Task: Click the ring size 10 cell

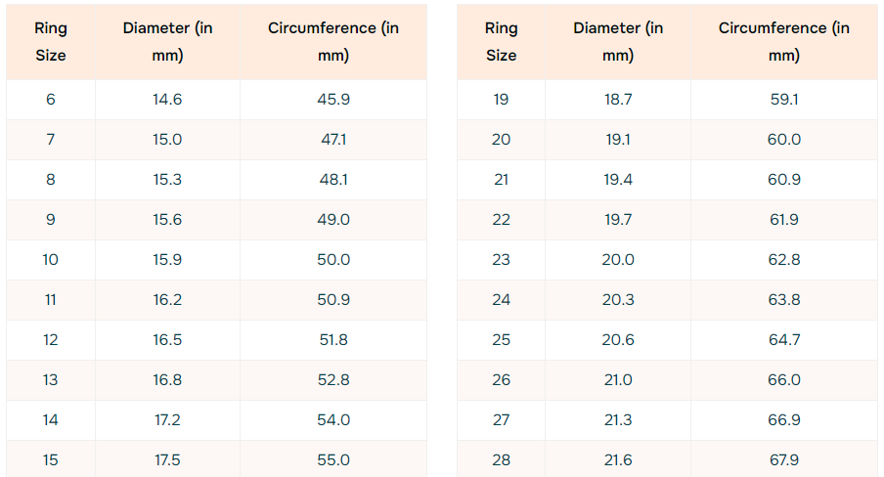Action: point(51,260)
